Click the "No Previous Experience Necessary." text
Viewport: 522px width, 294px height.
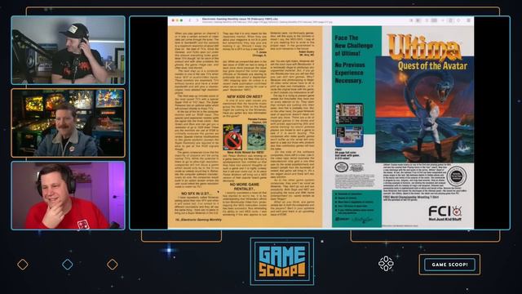(x=350, y=73)
